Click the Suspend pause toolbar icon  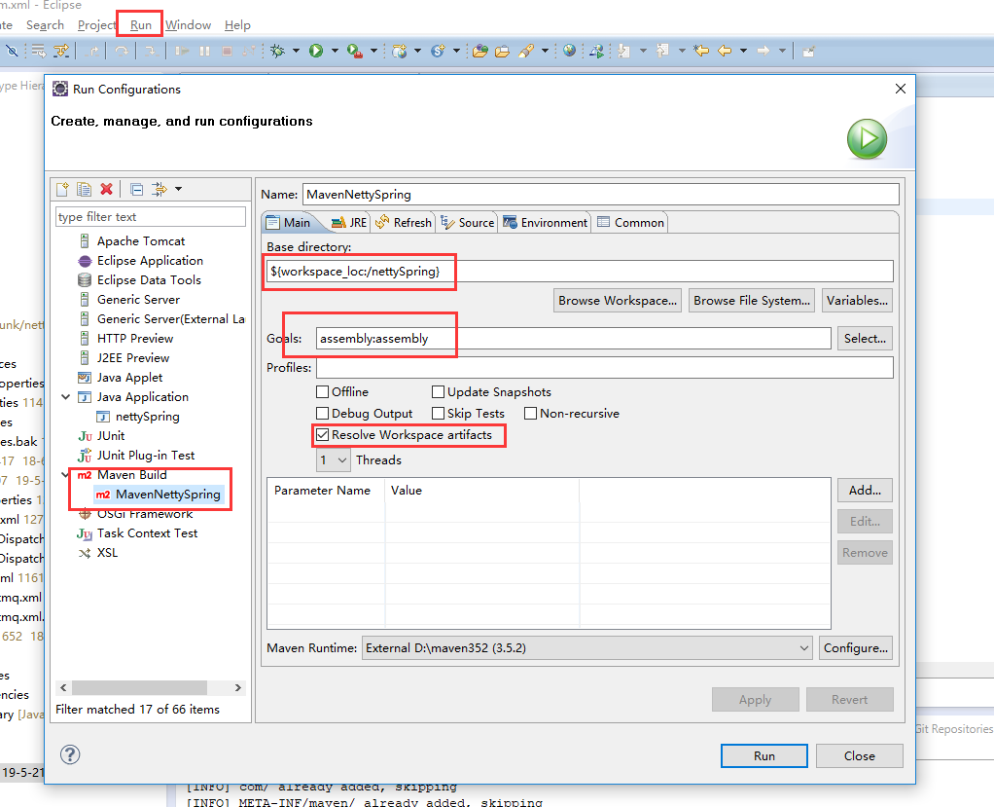tap(205, 51)
